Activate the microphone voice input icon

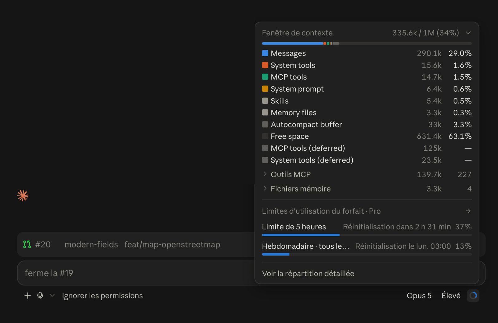[40, 296]
